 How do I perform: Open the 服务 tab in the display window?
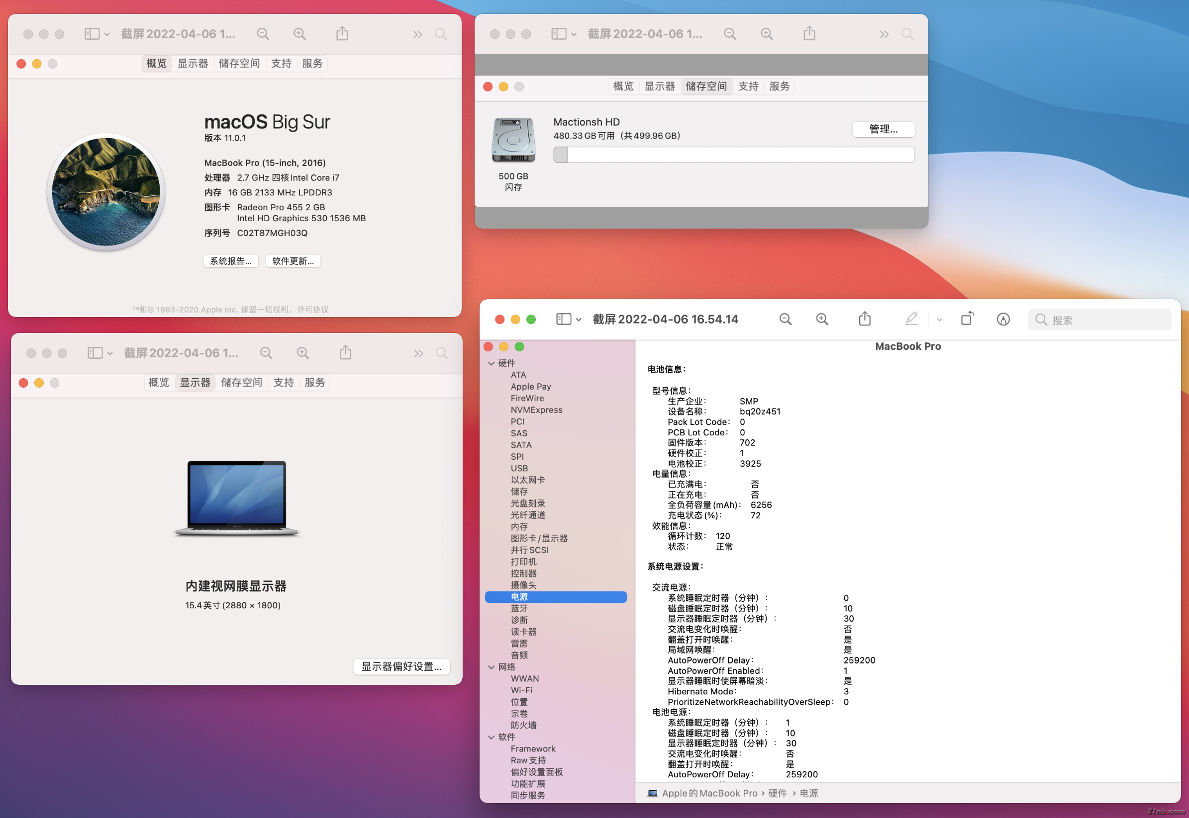(314, 382)
